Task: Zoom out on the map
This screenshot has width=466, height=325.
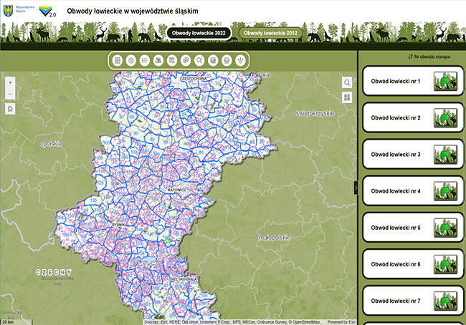Action: coord(10,94)
